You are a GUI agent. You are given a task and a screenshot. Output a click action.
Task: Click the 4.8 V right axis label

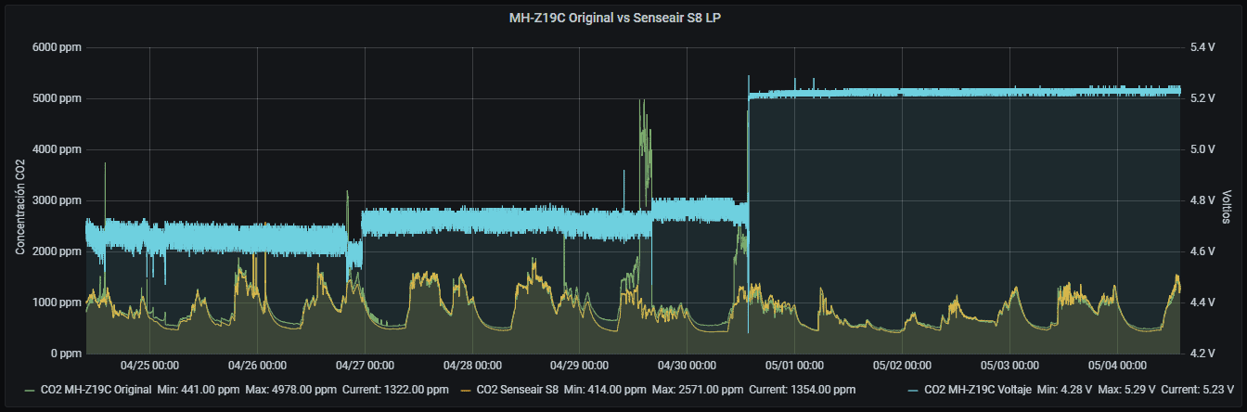click(1202, 200)
